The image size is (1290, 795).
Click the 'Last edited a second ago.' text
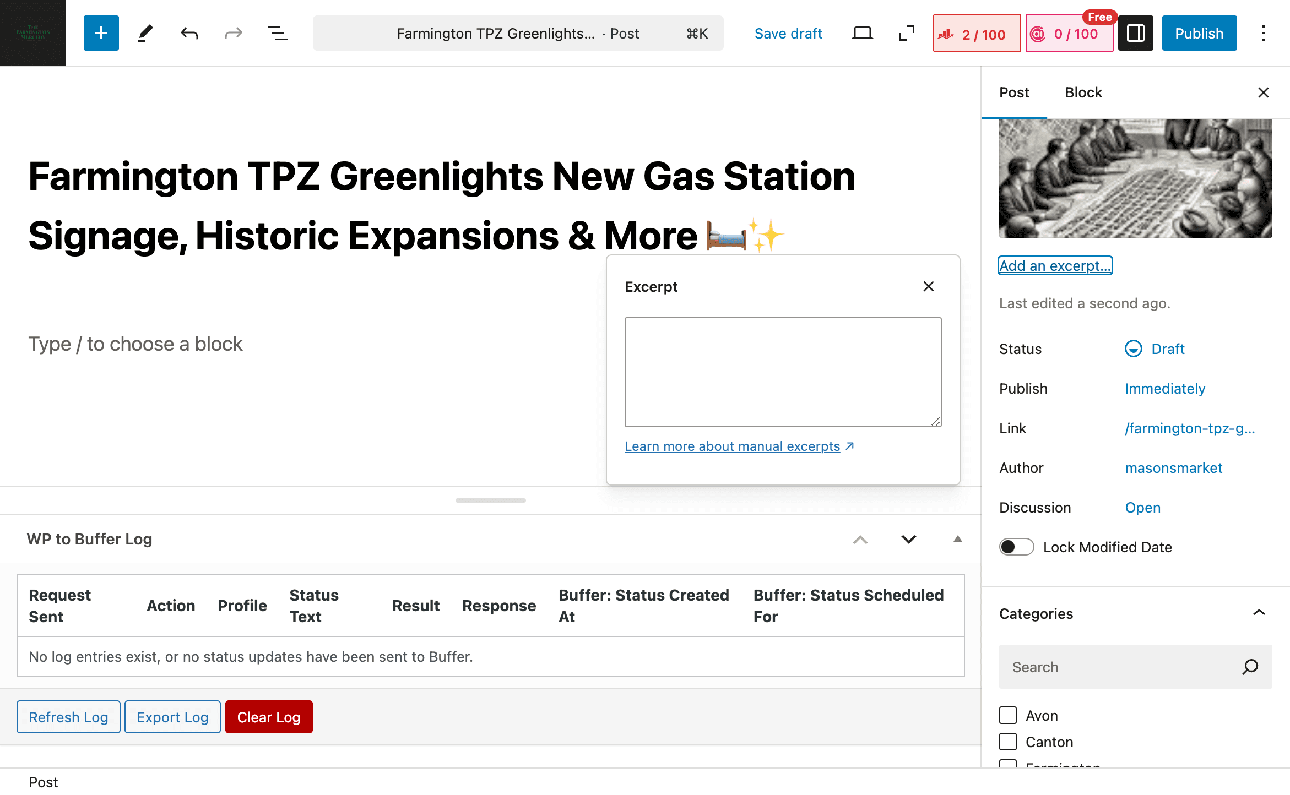(1085, 303)
